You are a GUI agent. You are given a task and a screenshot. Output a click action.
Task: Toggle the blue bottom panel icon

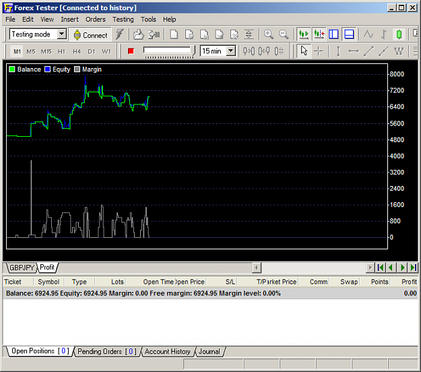click(349, 34)
